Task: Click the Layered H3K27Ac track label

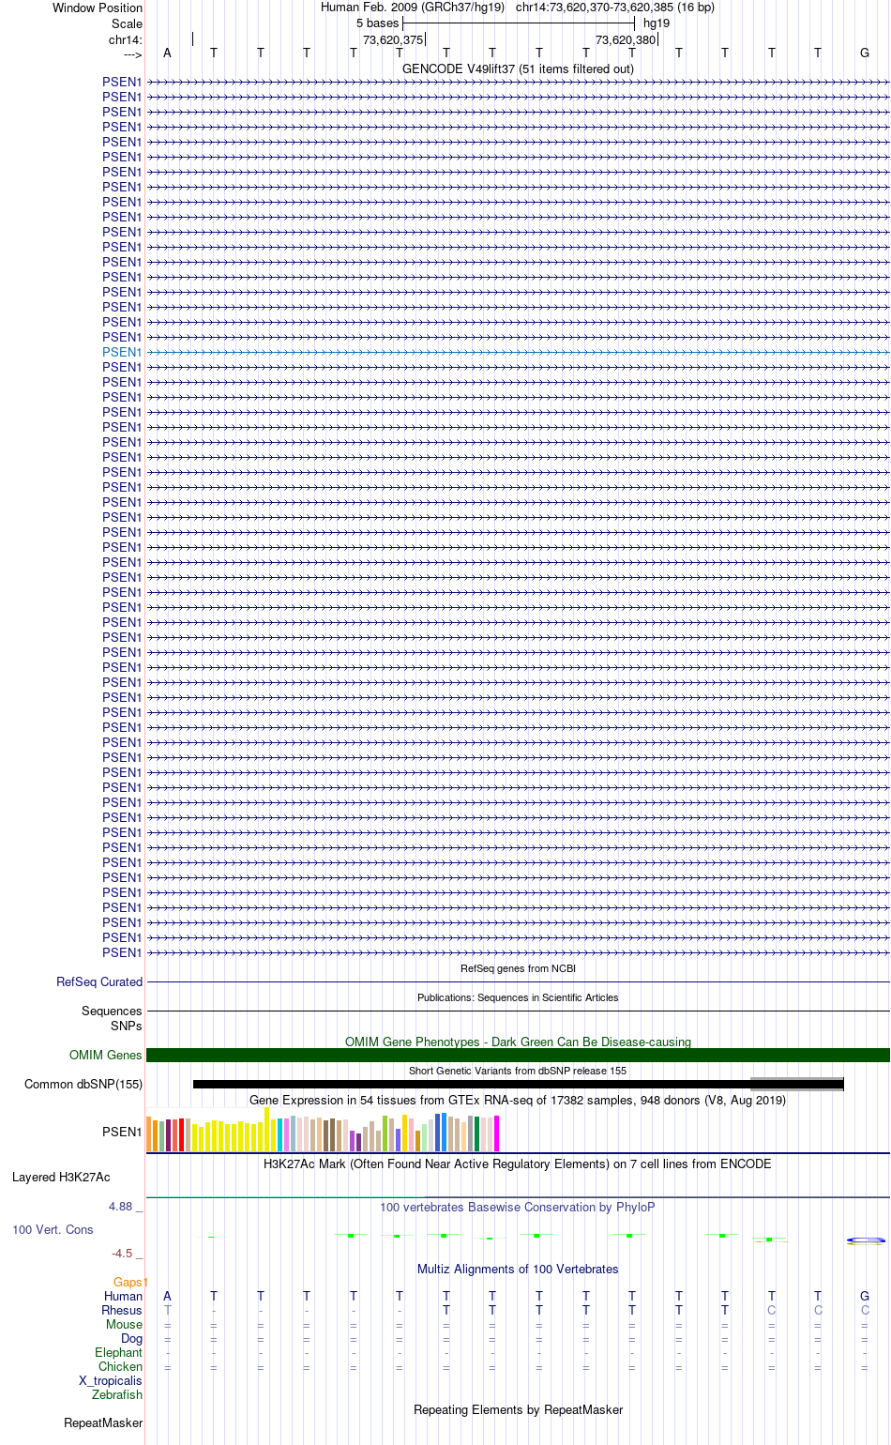Action: pyautogui.click(x=61, y=1177)
